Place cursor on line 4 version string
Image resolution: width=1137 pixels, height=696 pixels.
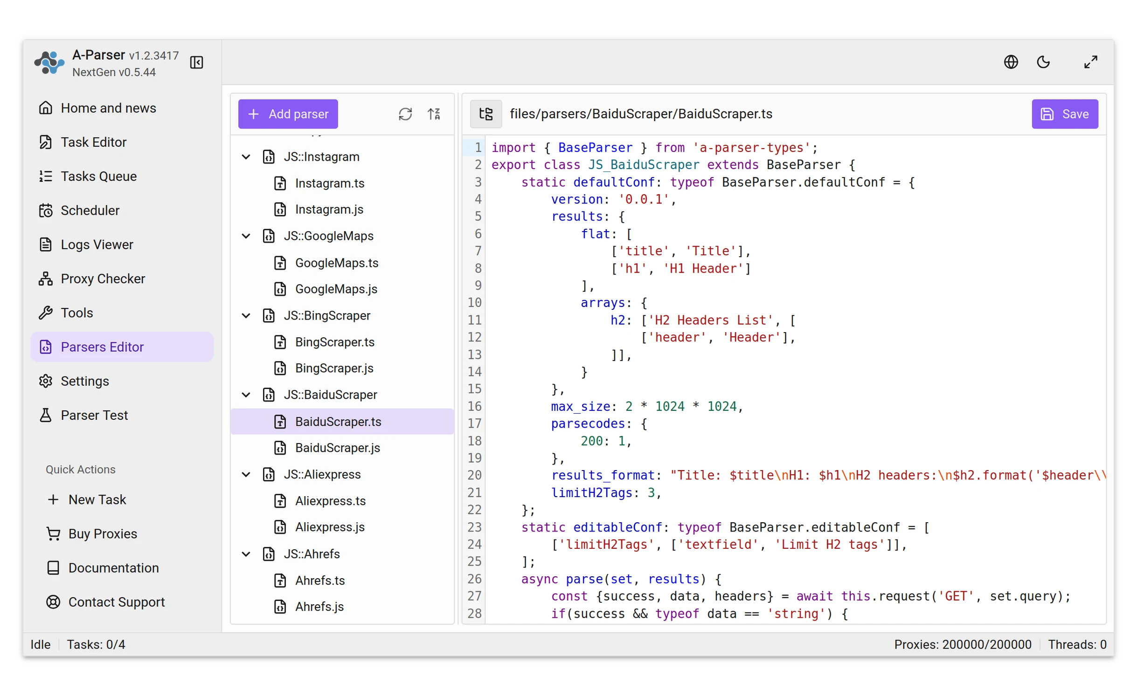click(644, 199)
